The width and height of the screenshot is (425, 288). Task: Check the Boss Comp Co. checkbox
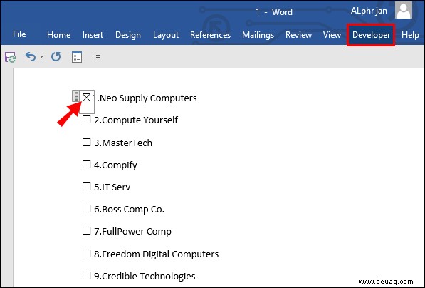tap(86, 209)
